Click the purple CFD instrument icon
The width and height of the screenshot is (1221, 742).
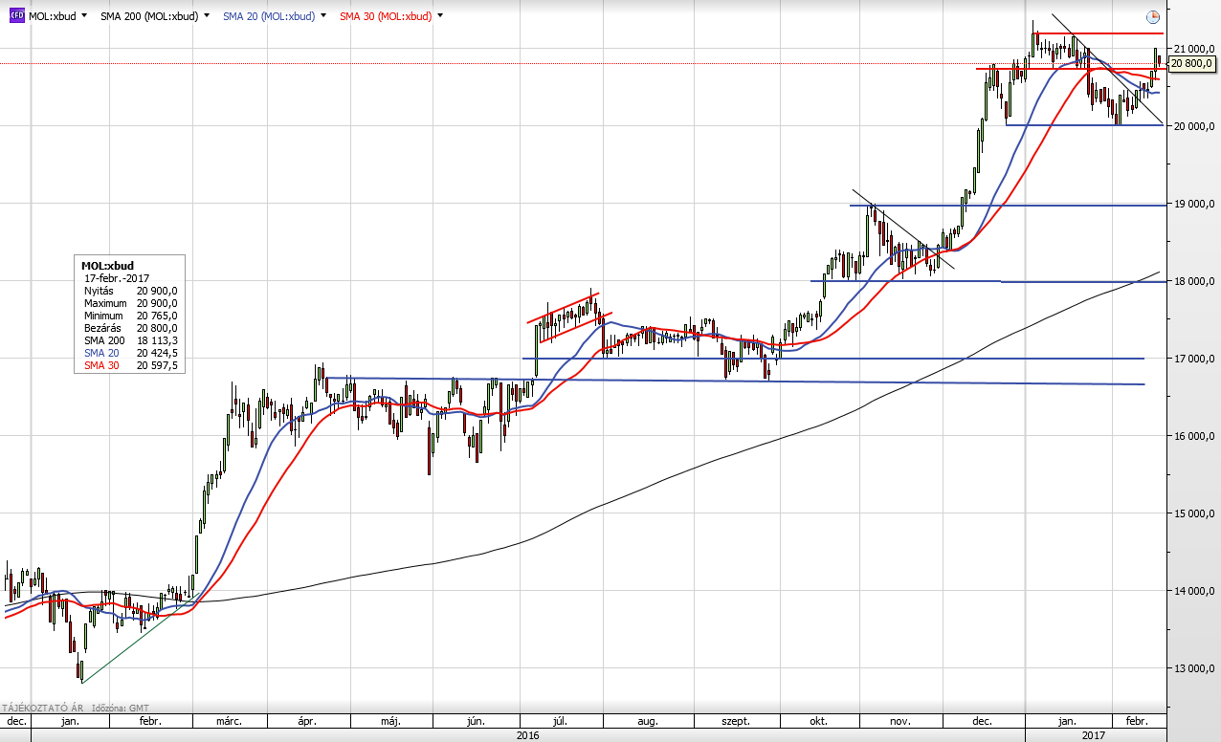[x=16, y=16]
